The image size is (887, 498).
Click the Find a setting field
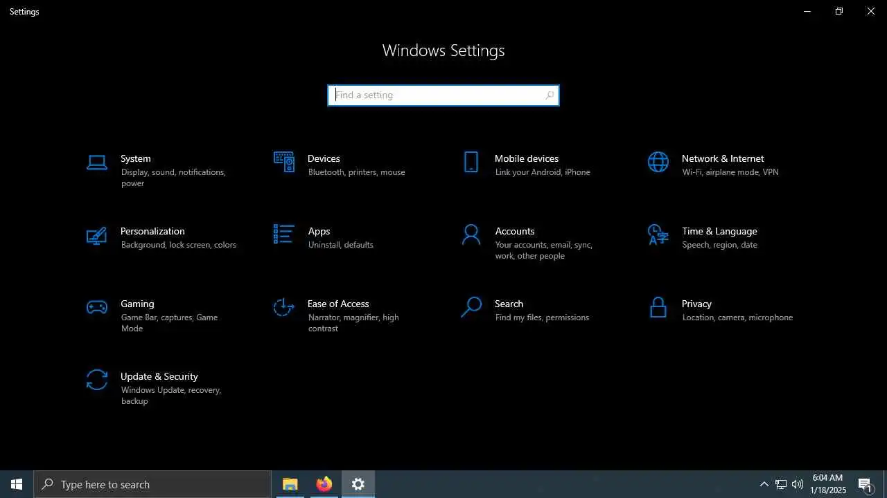pos(443,95)
